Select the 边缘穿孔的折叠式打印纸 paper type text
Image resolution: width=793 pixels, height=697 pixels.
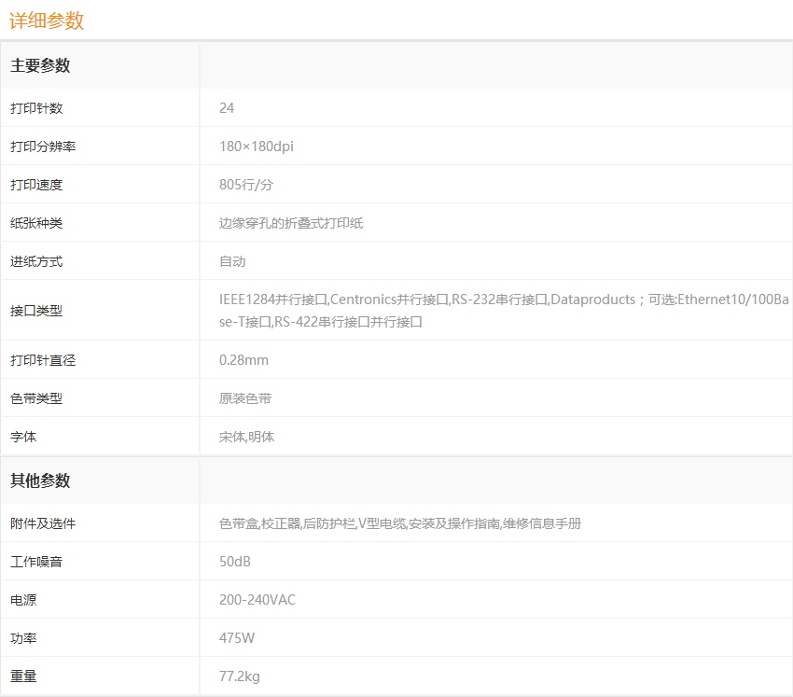(290, 223)
